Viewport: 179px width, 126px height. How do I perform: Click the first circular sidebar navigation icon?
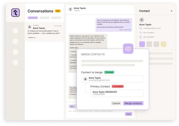pos(15,30)
